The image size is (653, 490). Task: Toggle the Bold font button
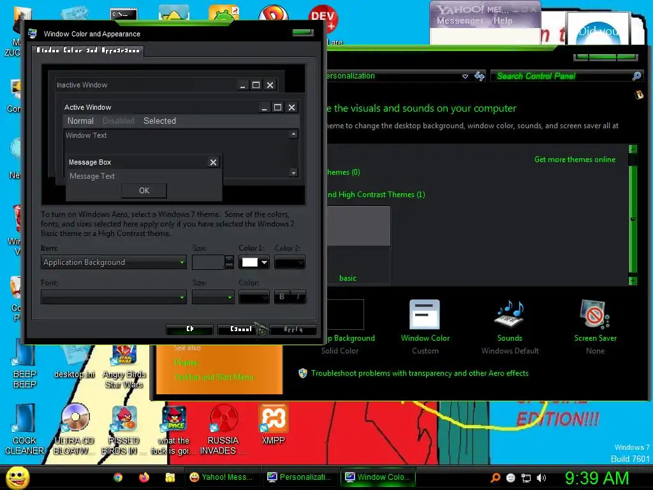[x=282, y=297]
